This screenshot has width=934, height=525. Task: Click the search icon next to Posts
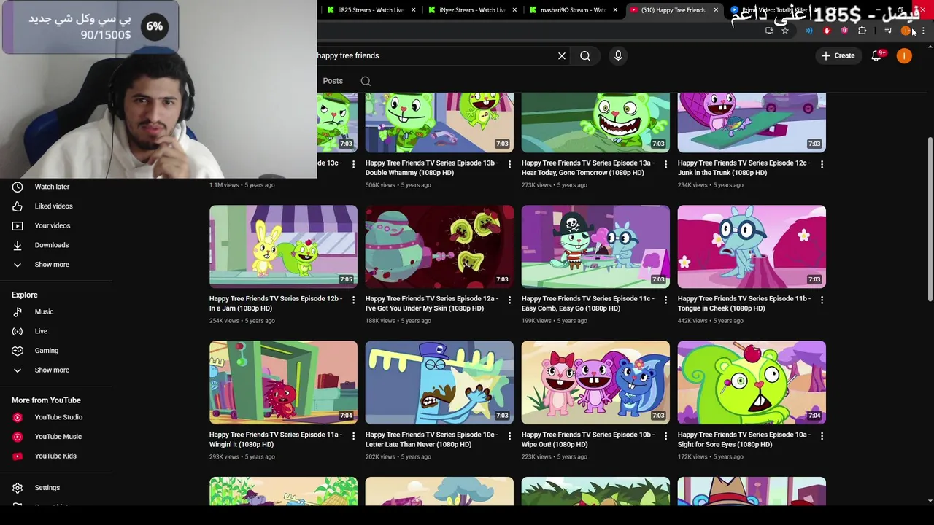point(366,81)
